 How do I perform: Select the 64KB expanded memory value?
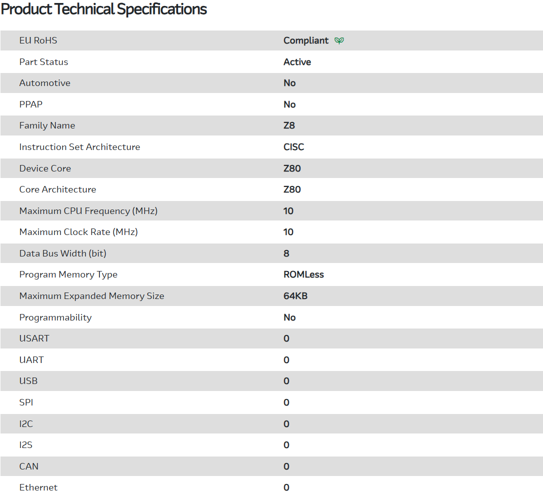(295, 296)
